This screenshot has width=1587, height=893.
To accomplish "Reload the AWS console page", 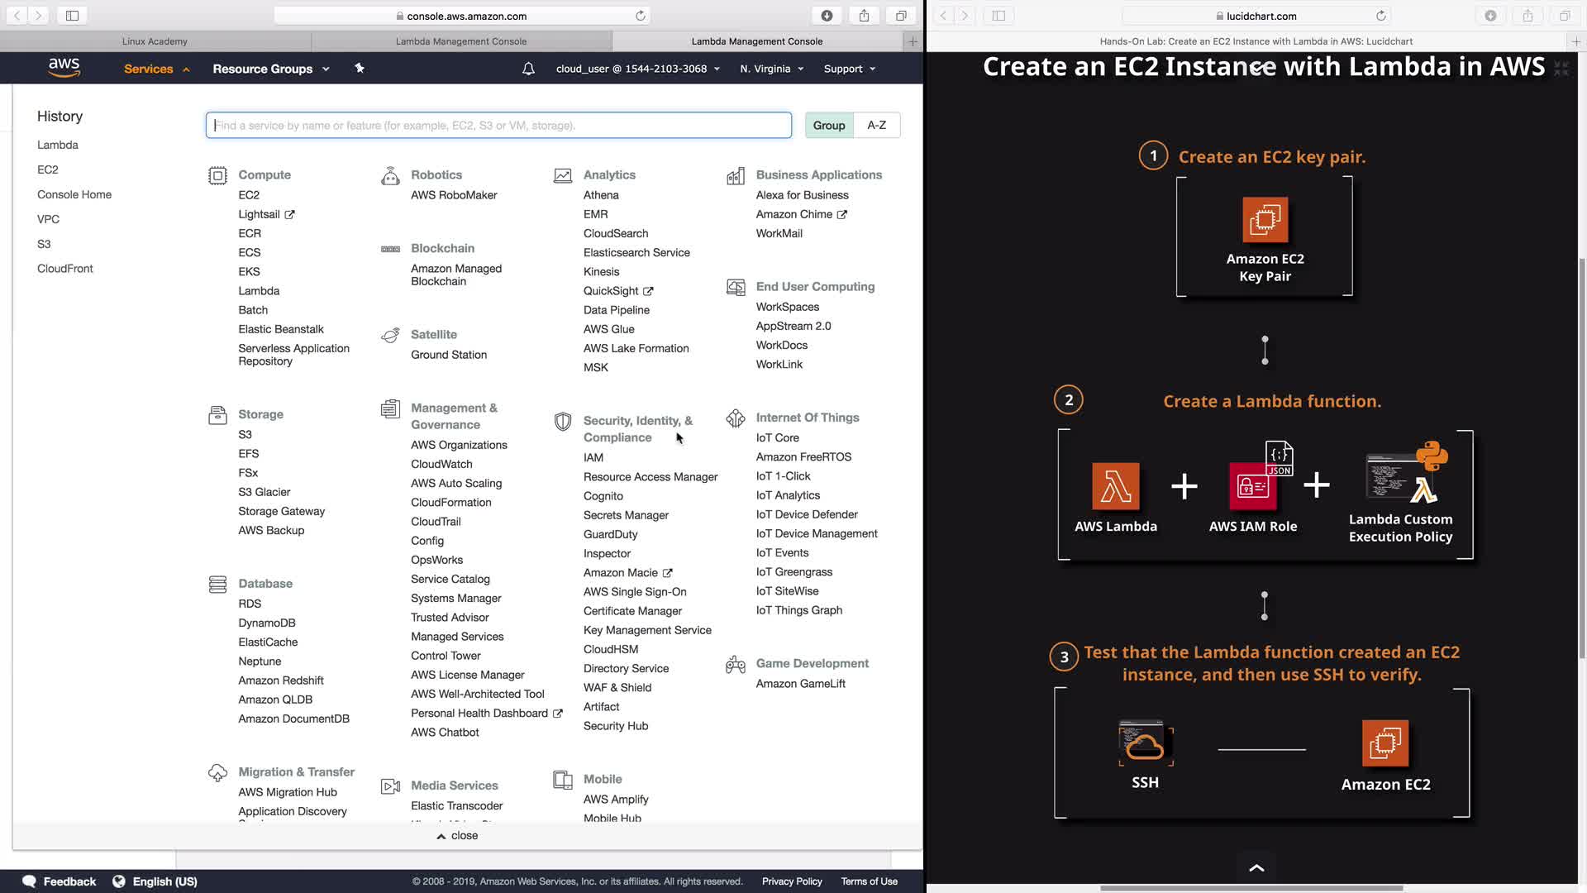I will (x=640, y=16).
